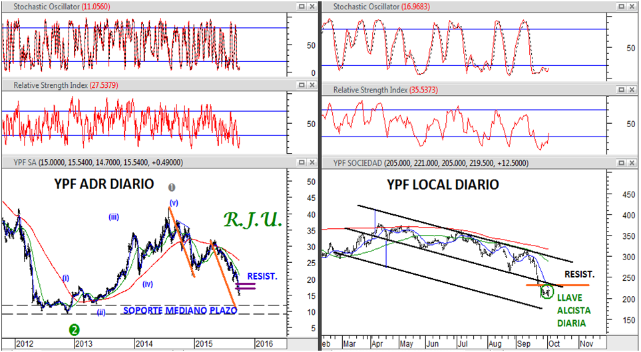The height and width of the screenshot is (352, 641).
Task: Select the black RESIST. label on local chart
Action: pos(580,274)
